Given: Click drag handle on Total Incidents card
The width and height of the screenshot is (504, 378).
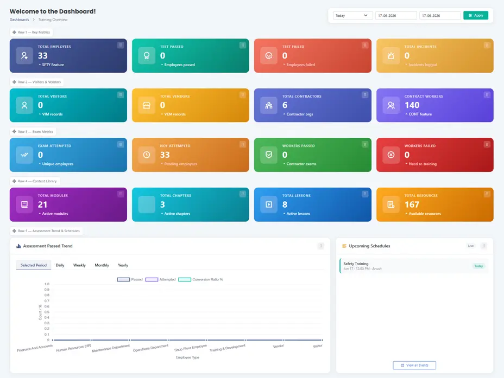Looking at the screenshot, I should coord(487,45).
